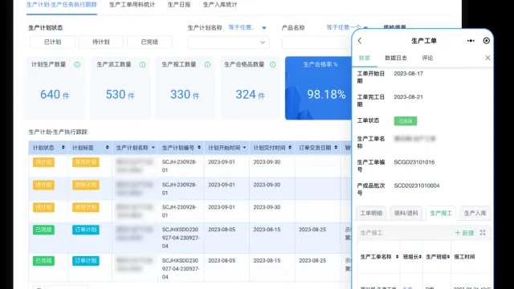Click the 产品名称 filter input field
514x289 pixels.
pos(316,43)
